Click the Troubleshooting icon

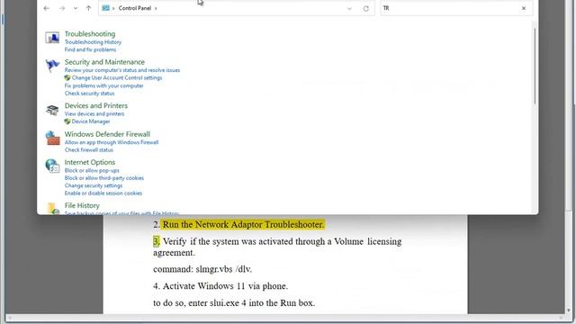pos(52,37)
